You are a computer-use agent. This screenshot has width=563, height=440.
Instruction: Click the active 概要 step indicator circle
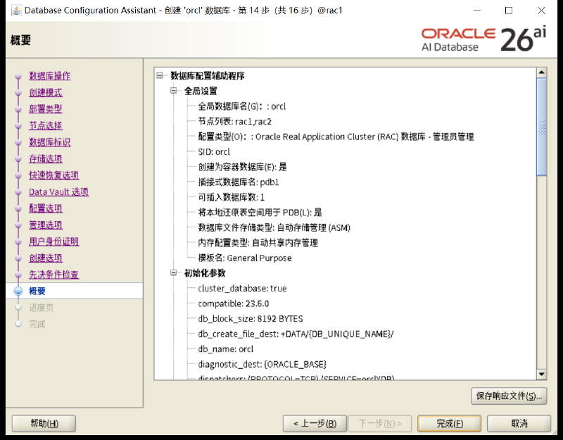pos(18,291)
